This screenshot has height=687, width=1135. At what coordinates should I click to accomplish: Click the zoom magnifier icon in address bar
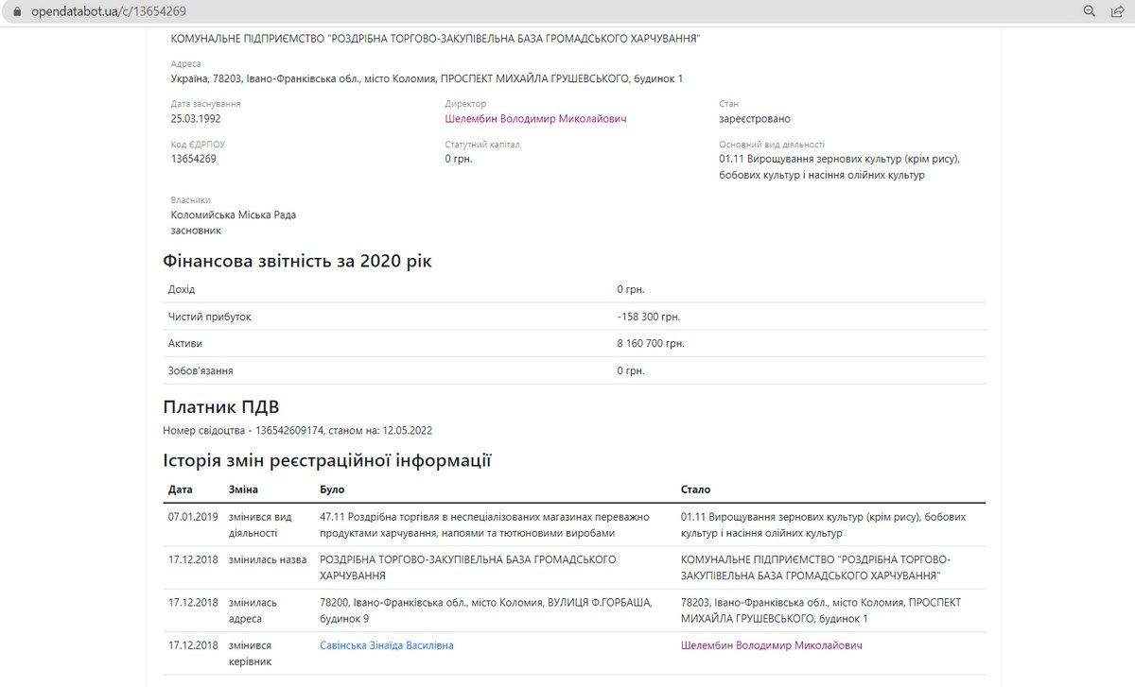tap(1089, 11)
